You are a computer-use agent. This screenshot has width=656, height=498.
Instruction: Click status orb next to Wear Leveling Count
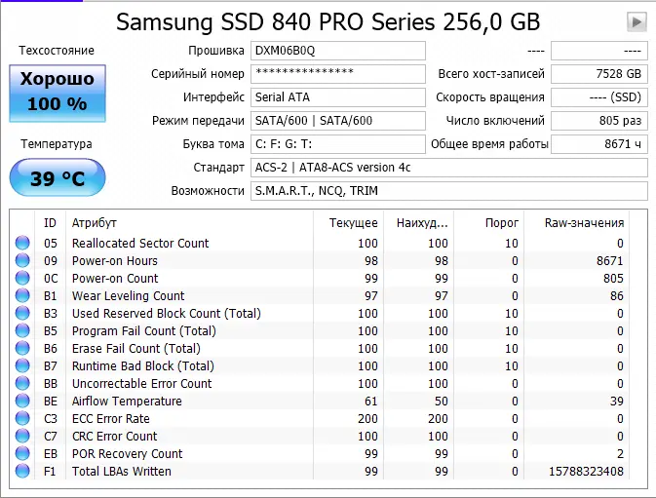pos(22,296)
